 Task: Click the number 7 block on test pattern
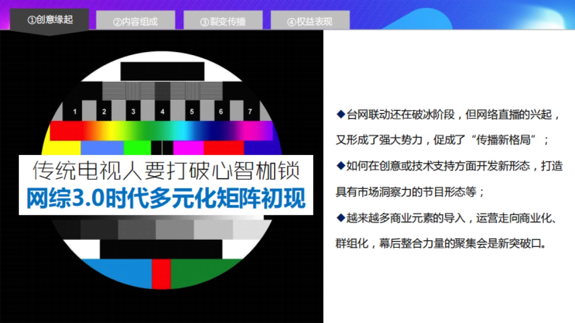click(250, 111)
